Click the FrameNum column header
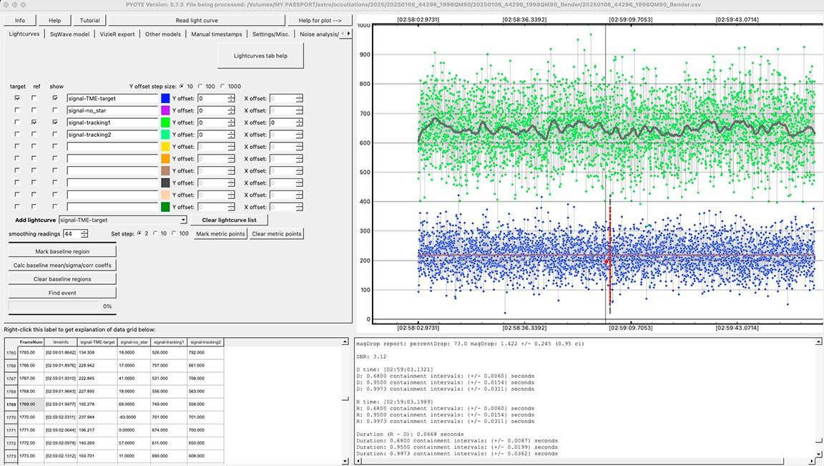 (31, 342)
